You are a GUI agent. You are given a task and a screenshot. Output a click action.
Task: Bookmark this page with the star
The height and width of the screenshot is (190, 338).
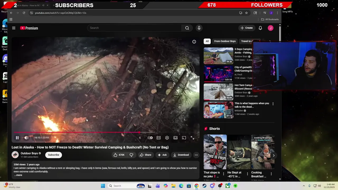tap(246, 13)
